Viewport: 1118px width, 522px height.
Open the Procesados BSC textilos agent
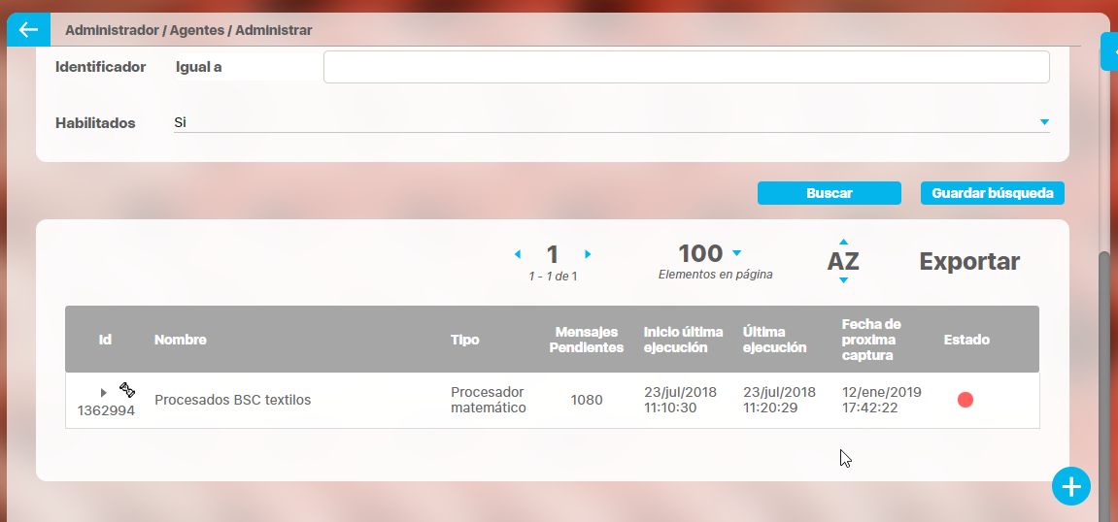pyautogui.click(x=233, y=400)
